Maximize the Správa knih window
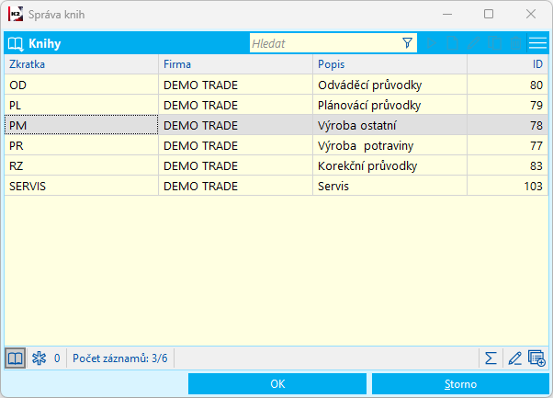 point(489,14)
